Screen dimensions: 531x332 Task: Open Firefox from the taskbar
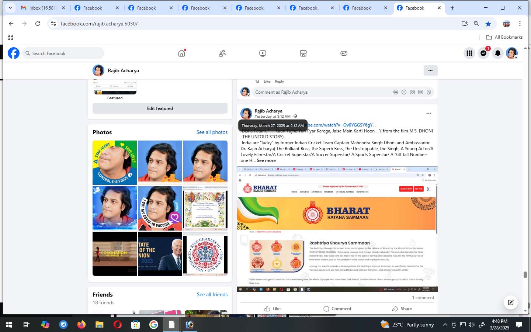[81, 325]
